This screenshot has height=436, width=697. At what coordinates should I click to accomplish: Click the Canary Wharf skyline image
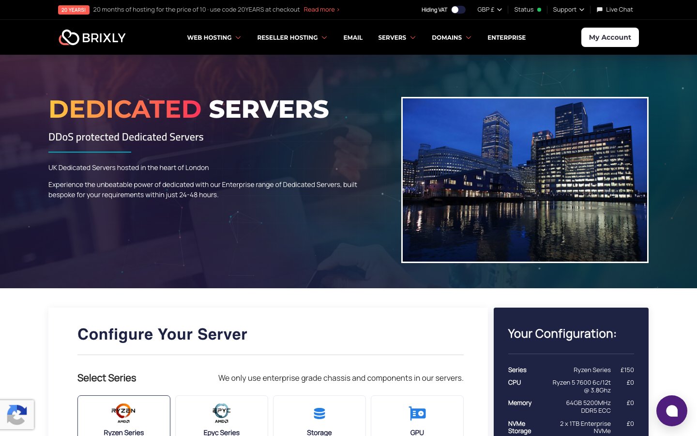pyautogui.click(x=525, y=180)
